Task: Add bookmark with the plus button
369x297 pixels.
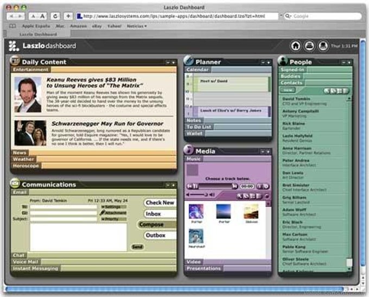Action: point(68,16)
